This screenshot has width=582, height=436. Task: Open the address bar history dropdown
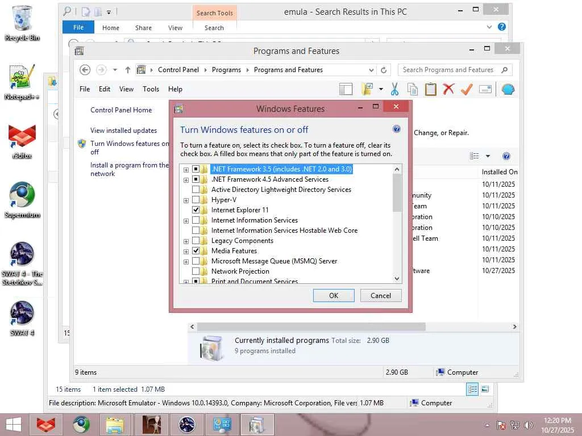[x=371, y=70]
